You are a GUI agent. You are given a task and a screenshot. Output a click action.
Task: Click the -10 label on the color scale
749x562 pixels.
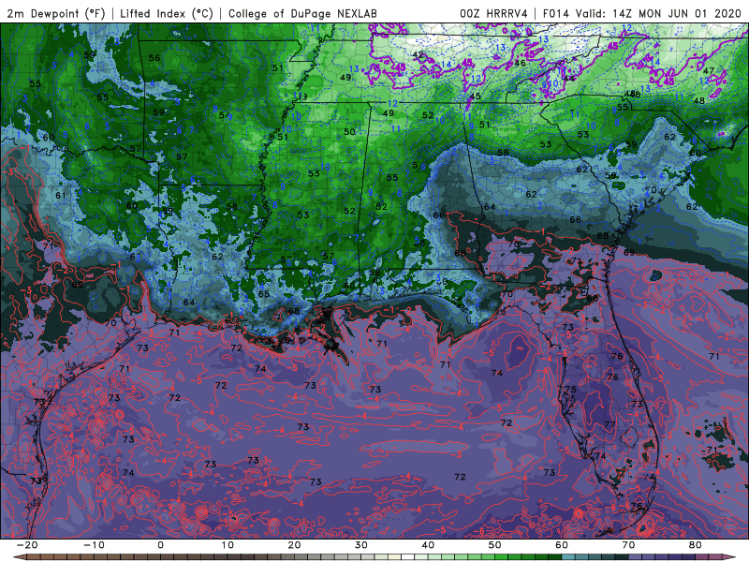click(94, 545)
